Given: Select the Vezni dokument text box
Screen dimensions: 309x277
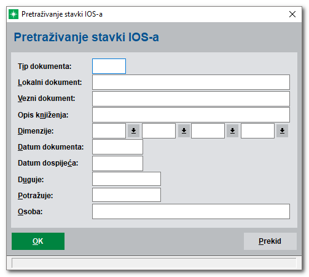Looking at the screenshot, I should 191,98.
